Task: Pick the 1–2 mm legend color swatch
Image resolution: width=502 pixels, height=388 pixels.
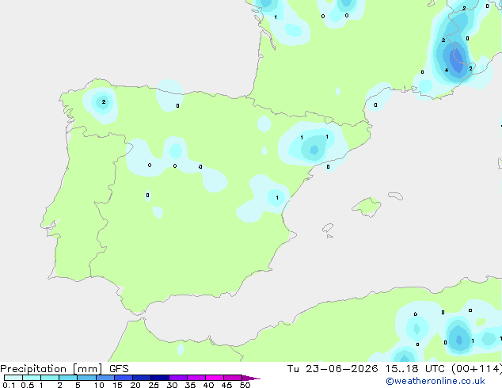Action: (50, 378)
